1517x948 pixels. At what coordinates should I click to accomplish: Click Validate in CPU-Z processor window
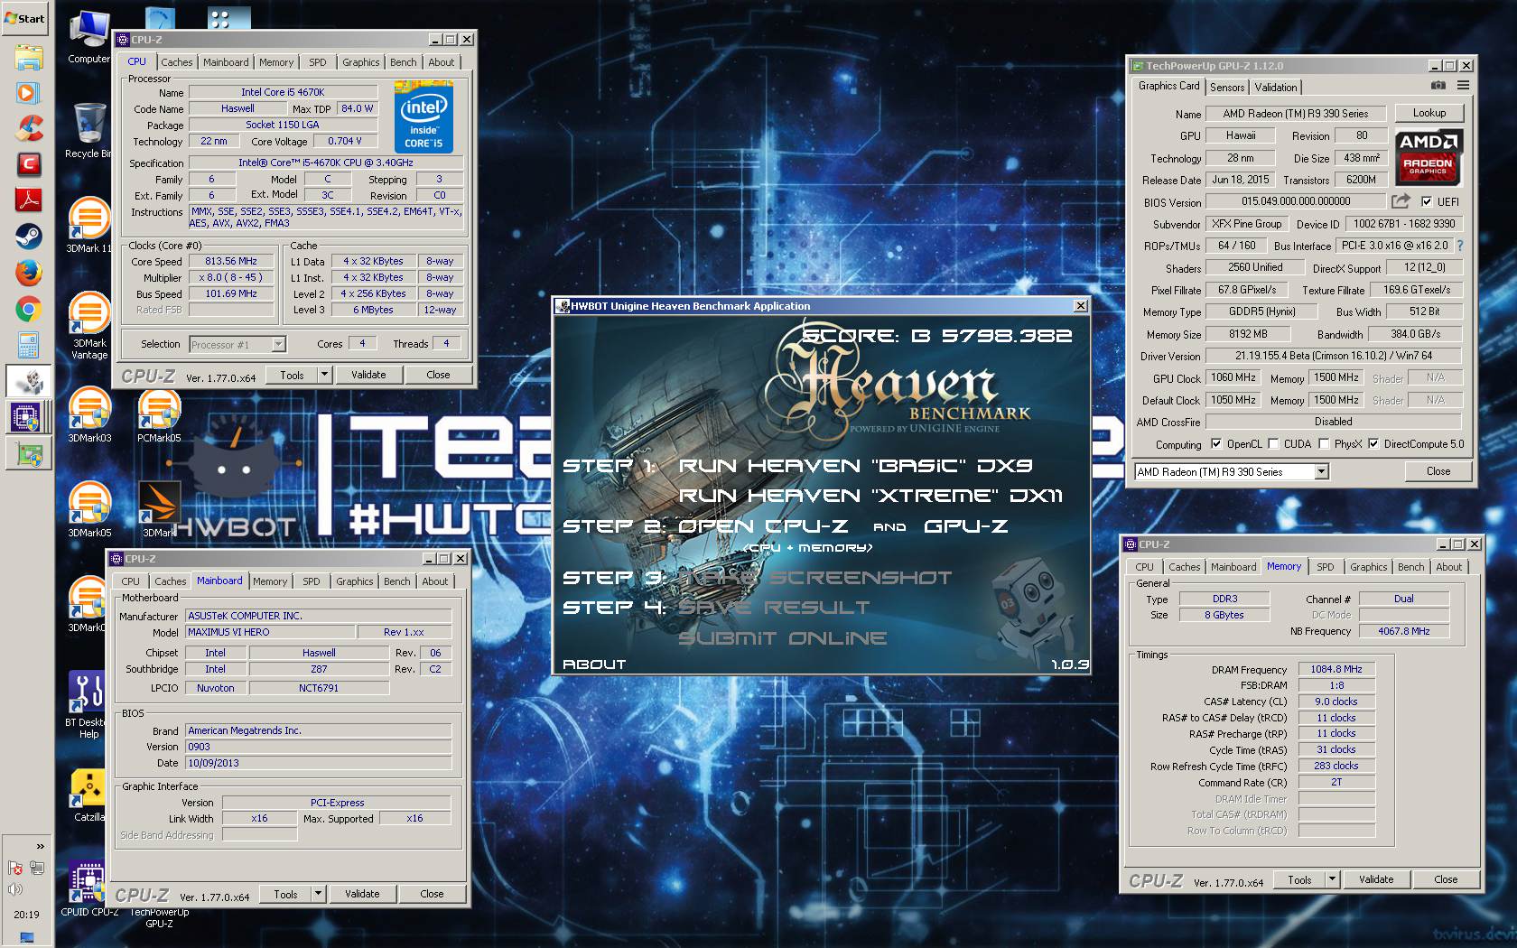[368, 375]
